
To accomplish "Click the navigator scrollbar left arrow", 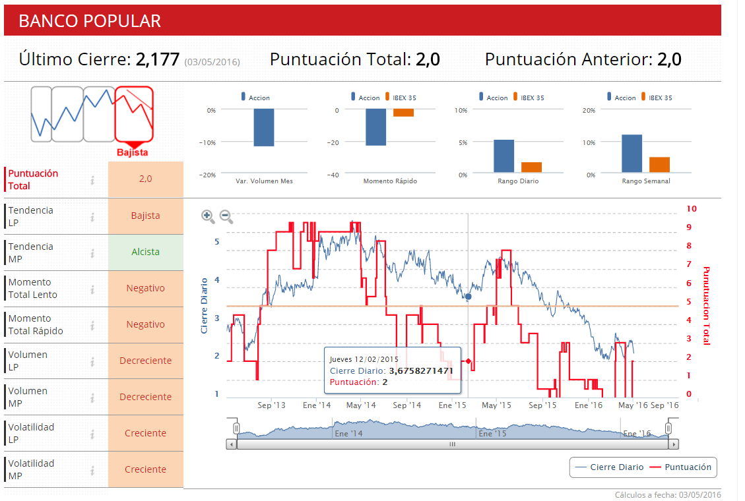I will point(232,444).
